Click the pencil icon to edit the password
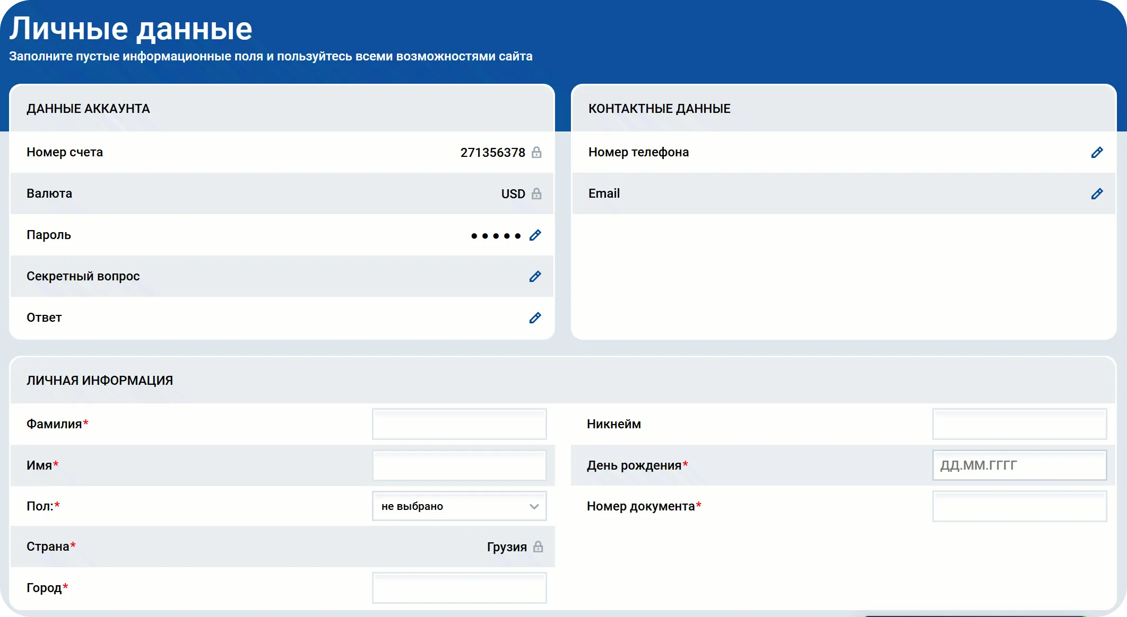The height and width of the screenshot is (617, 1127). [x=535, y=235]
